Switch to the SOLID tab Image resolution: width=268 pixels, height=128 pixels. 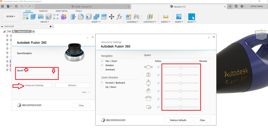pos(28,11)
